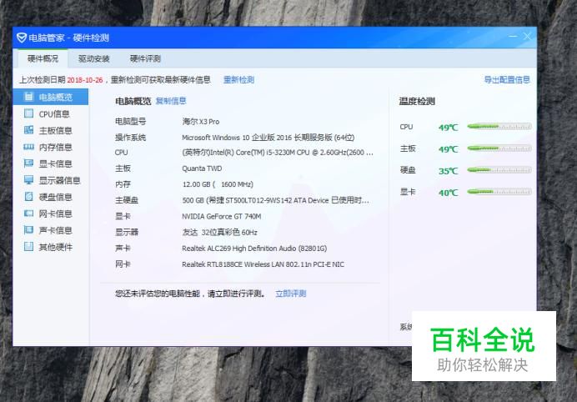Select 硬盘信息 label in sidebar

(56, 197)
